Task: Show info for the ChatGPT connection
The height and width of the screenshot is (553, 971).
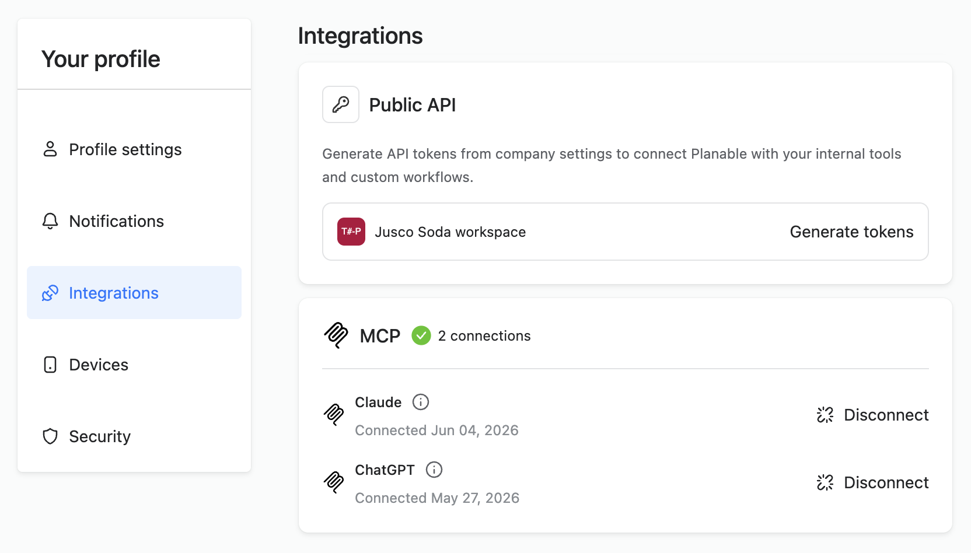Action: pos(434,470)
